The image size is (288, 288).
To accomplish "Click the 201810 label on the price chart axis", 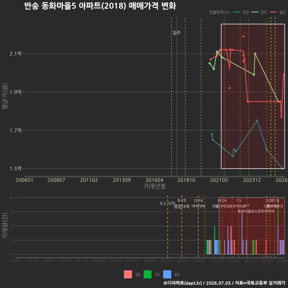I will (x=186, y=180).
